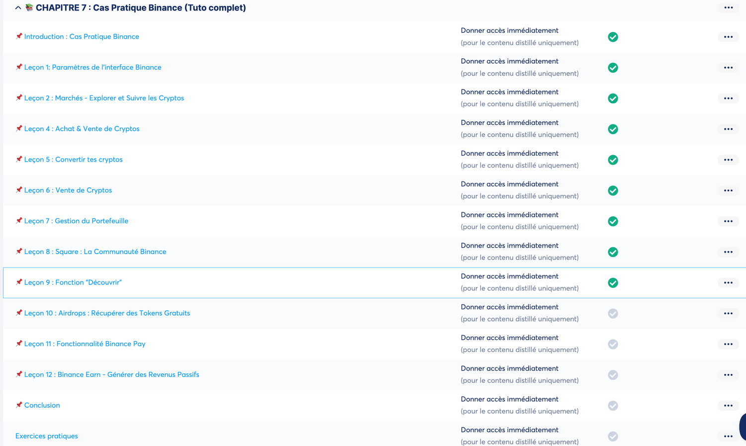Enable grey check for Leçon 11 Binance Pay
This screenshot has height=446, width=746.
(613, 345)
